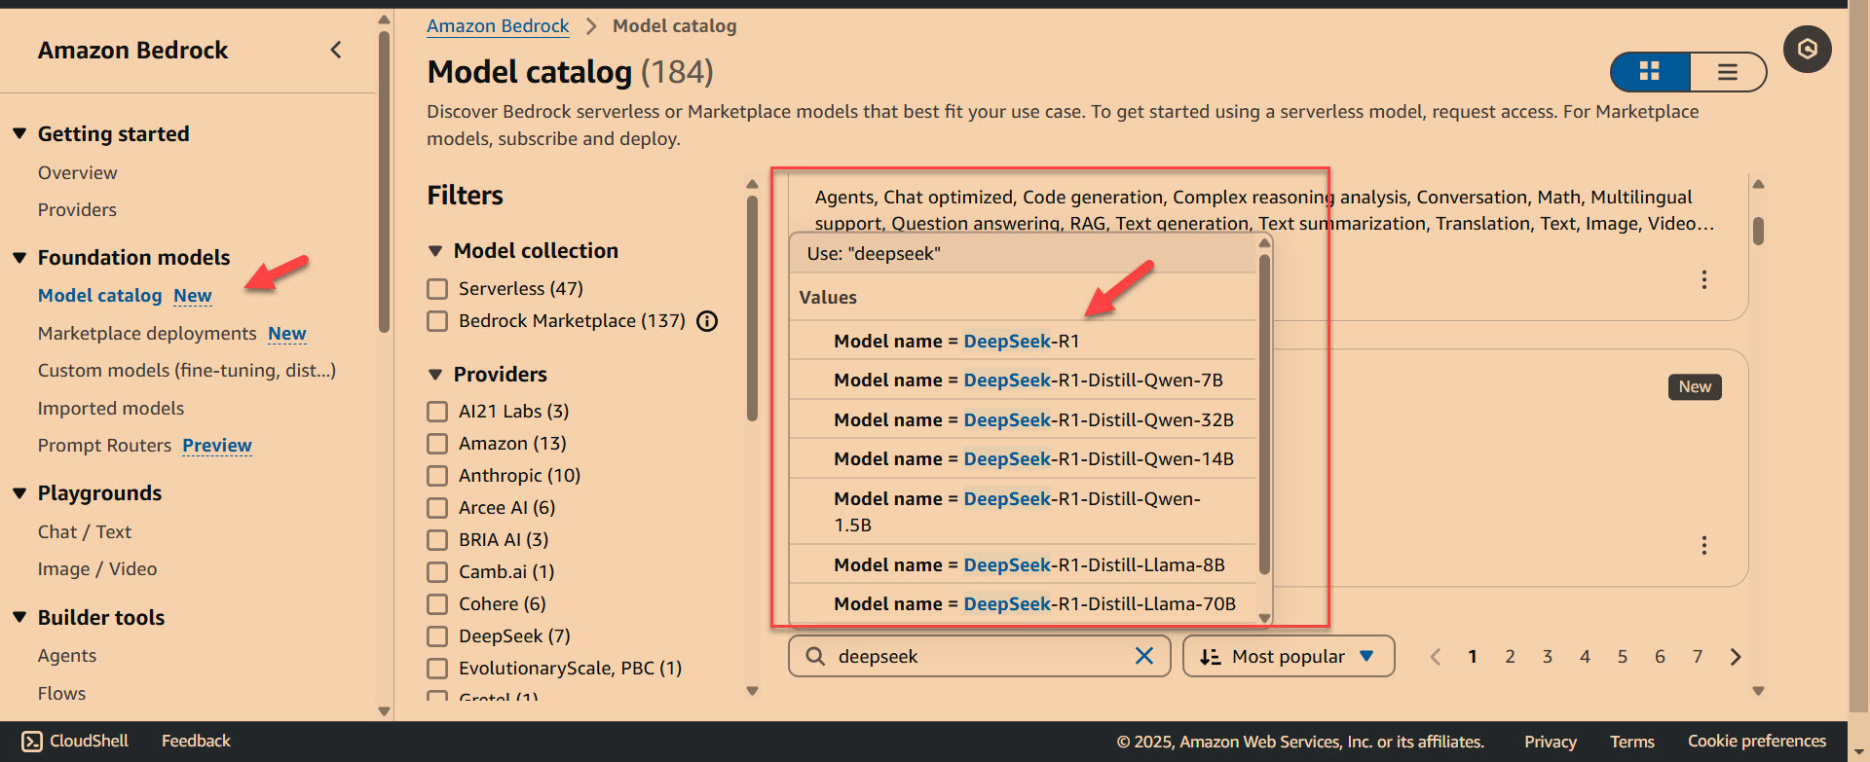Open CloudShell from the footer
The width and height of the screenshot is (1870, 762).
[x=75, y=741]
